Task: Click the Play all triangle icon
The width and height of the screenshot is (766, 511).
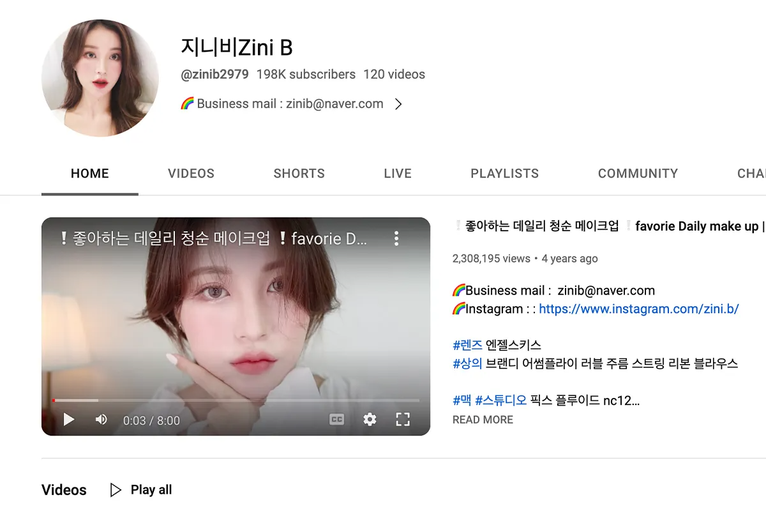Action: (x=116, y=490)
